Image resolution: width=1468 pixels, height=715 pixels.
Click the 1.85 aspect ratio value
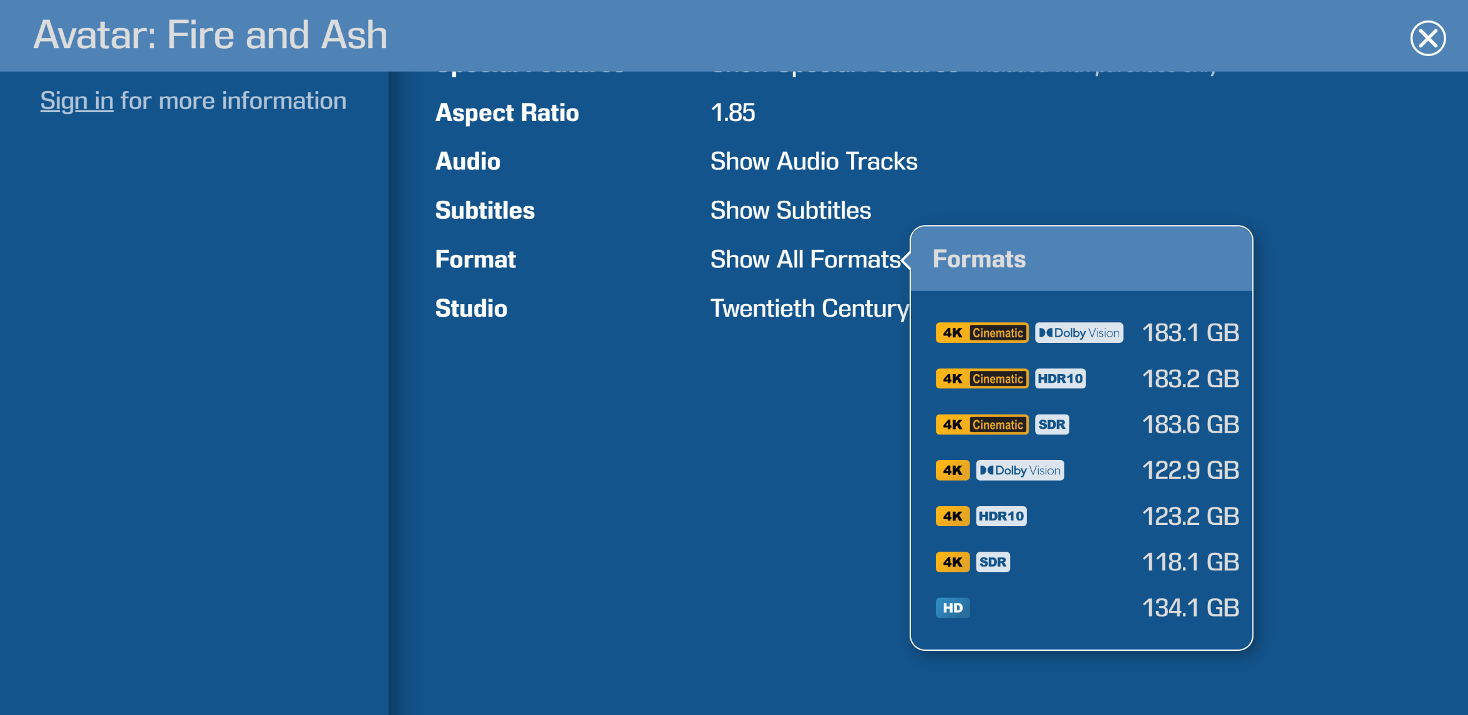click(x=733, y=113)
